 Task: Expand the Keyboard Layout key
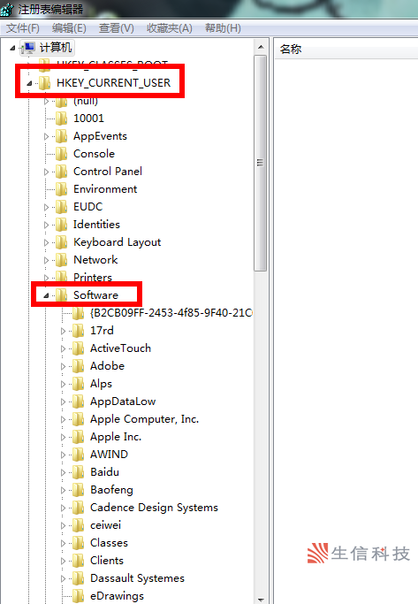point(46,242)
